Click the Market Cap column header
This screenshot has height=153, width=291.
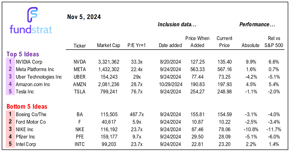point(109,46)
